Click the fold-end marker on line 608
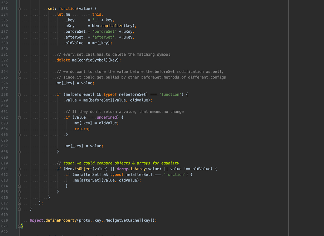 tap(19, 152)
